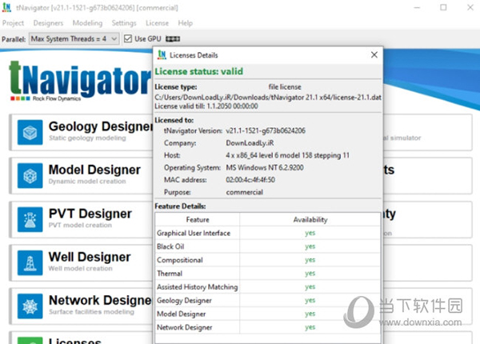Select the Graphical User Interface feature row
480x344 pixels.
tap(268, 233)
